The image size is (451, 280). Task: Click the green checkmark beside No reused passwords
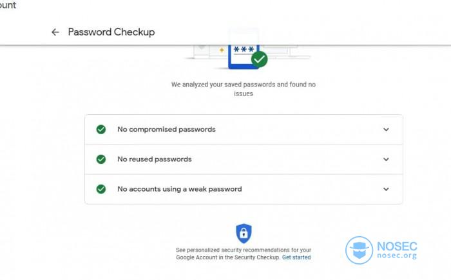click(x=101, y=159)
